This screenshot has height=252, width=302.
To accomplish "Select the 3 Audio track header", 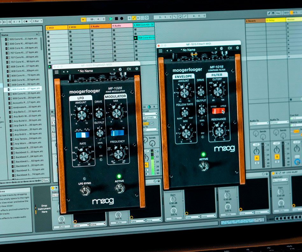I will [101, 26].
